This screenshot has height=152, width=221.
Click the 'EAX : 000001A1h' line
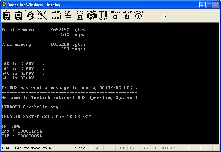click(22, 131)
